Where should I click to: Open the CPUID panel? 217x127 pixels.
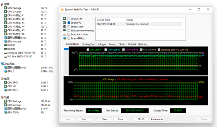coord(141,119)
